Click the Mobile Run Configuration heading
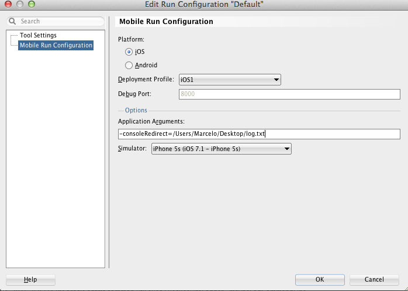Image resolution: width=408 pixels, height=291 pixels. click(166, 22)
